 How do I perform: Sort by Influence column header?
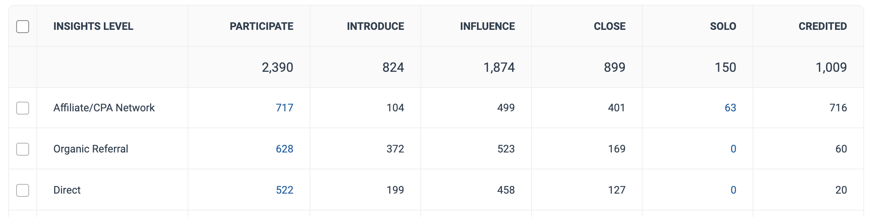point(487,27)
